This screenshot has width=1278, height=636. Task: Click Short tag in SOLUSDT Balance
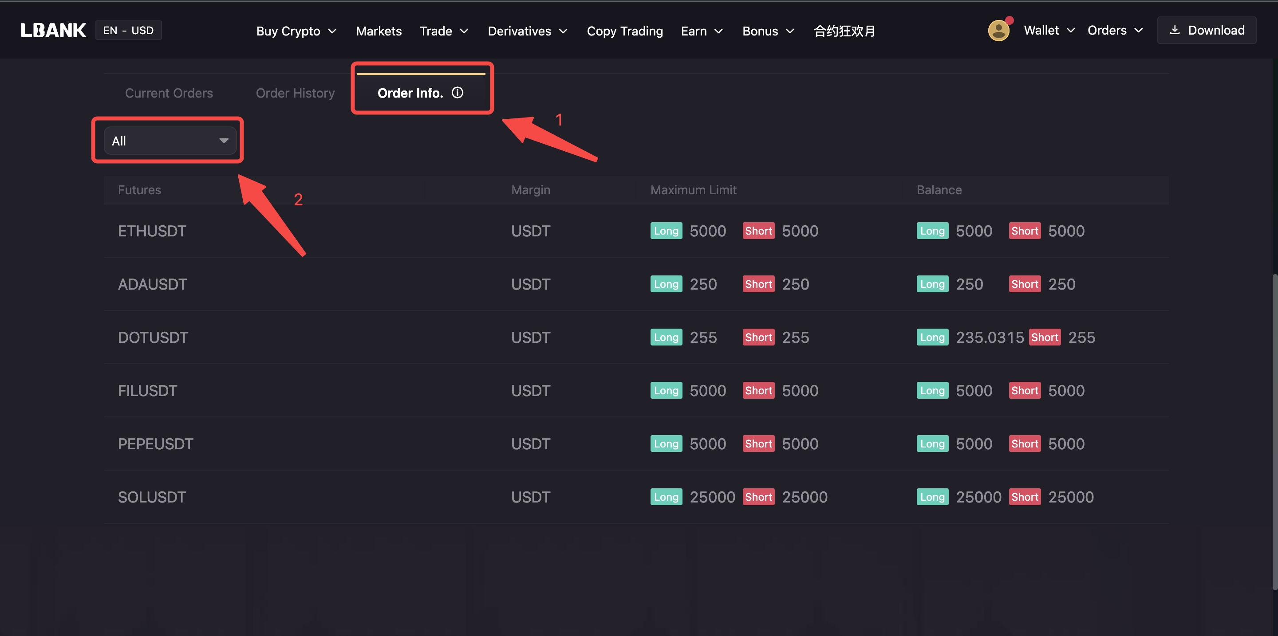pyautogui.click(x=1025, y=497)
